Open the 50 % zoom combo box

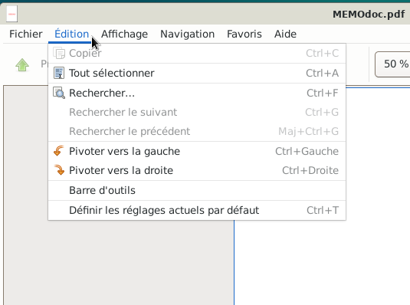[392, 64]
